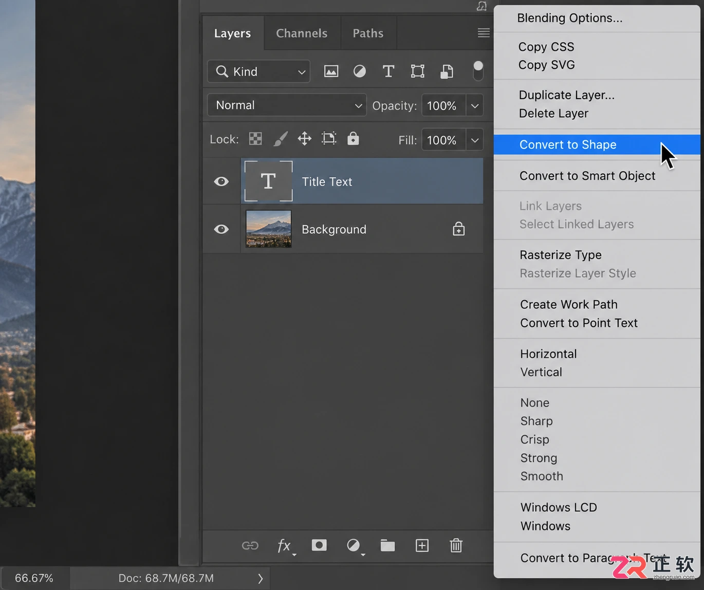Choose Convert to Shape
The image size is (704, 590).
[597, 144]
